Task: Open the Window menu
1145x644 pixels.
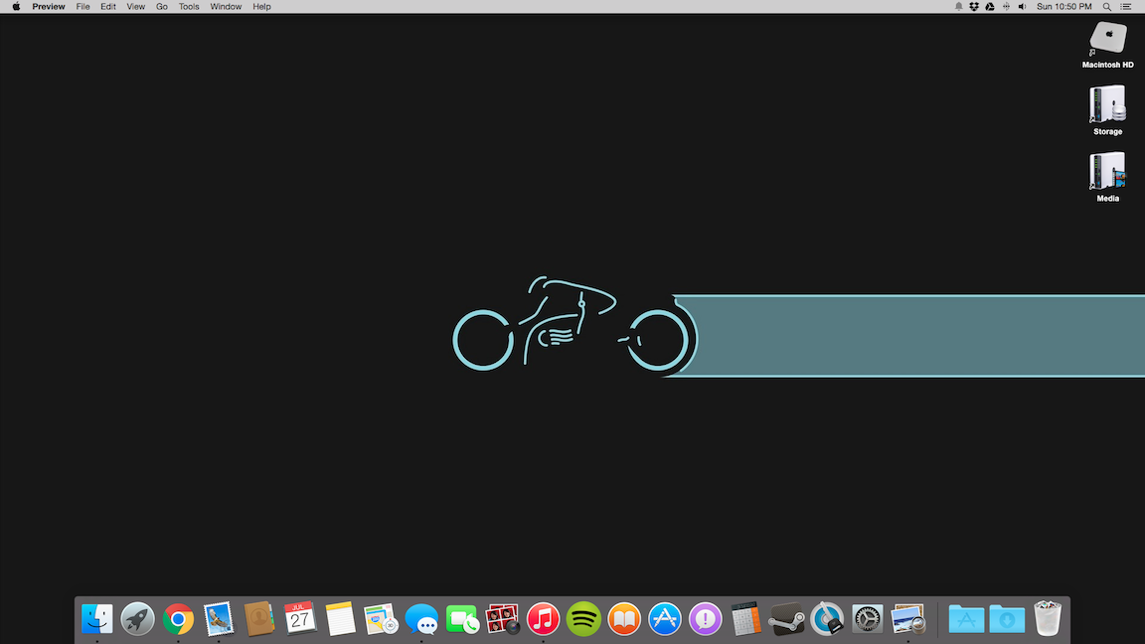Action: tap(226, 7)
